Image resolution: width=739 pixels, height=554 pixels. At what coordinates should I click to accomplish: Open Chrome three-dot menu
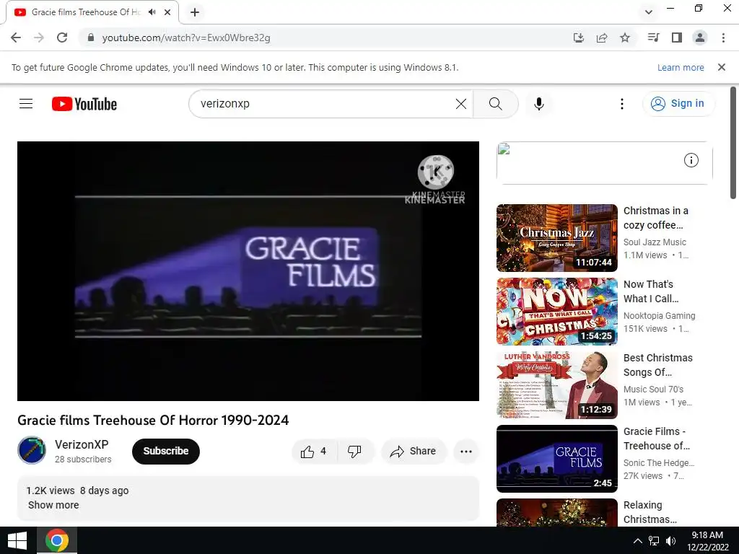pyautogui.click(x=723, y=38)
